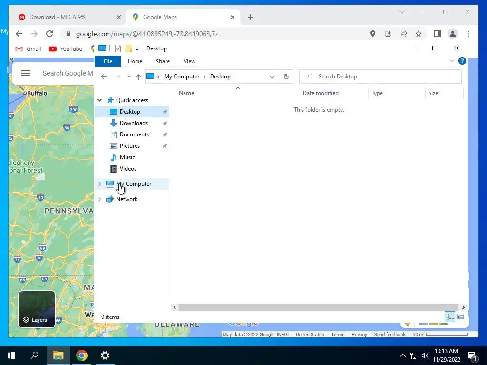This screenshot has width=487, height=365.
Task: Expand the Network tree node
Action: pos(100,199)
